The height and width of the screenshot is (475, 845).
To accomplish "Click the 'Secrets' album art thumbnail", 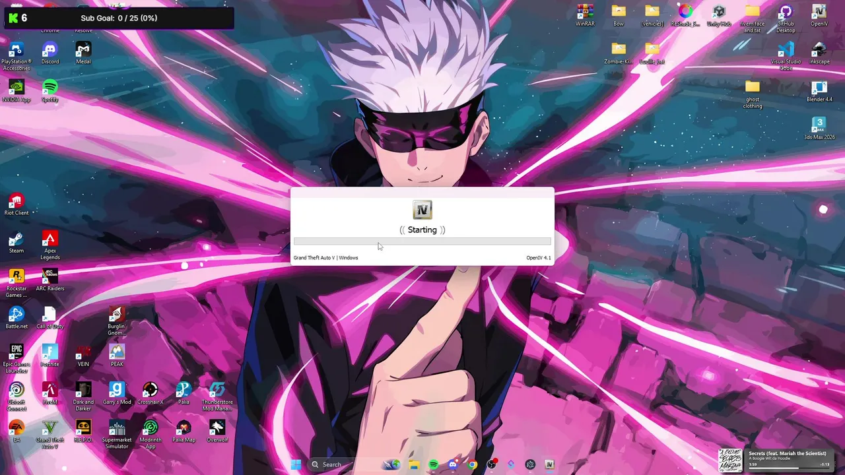I will [731, 460].
